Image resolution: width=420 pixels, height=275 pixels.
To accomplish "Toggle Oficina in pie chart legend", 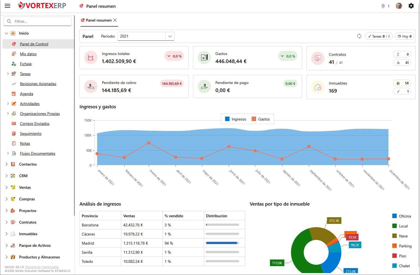I will click(x=401, y=216).
